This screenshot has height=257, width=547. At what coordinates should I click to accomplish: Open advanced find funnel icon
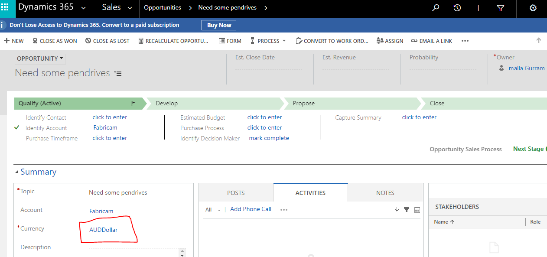pyautogui.click(x=500, y=8)
